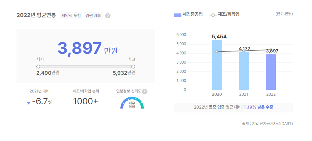Click the 1000+ ranking value
This screenshot has width=312, height=141.
[86, 101]
